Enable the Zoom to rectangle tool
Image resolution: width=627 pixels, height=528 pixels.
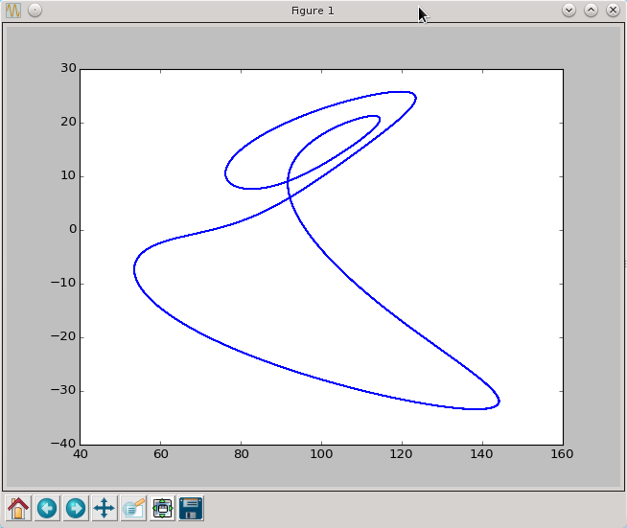133,508
